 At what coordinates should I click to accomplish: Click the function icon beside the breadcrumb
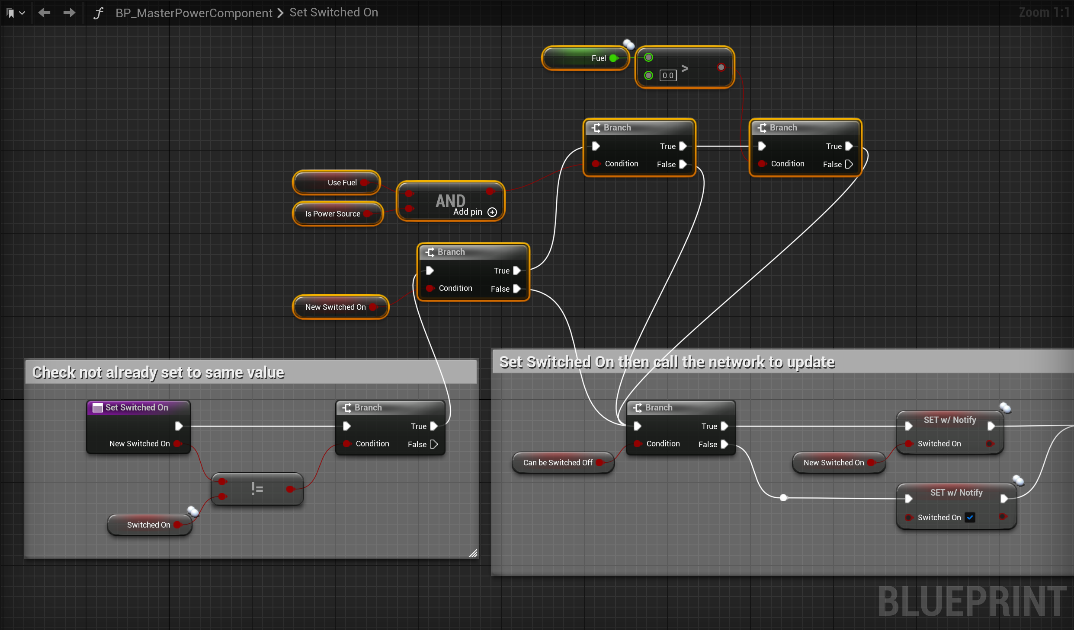pos(98,13)
